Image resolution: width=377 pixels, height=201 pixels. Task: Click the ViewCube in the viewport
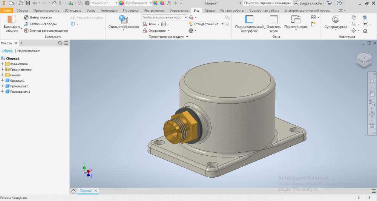click(x=364, y=59)
